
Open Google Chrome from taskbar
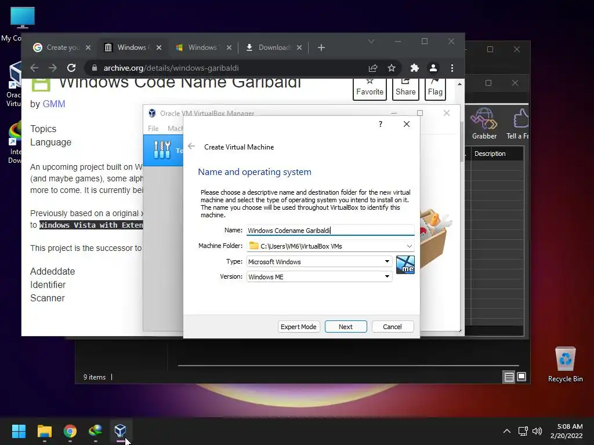tap(70, 431)
